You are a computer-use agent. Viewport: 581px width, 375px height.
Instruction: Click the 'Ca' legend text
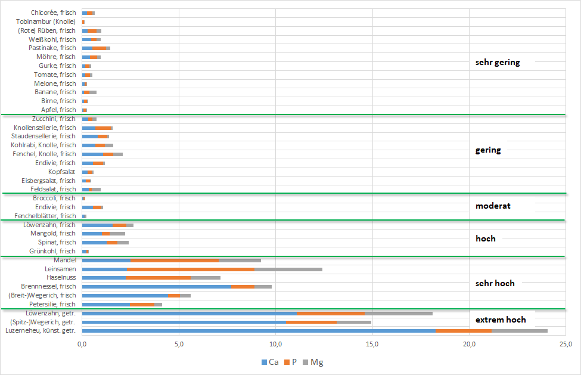(x=274, y=362)
